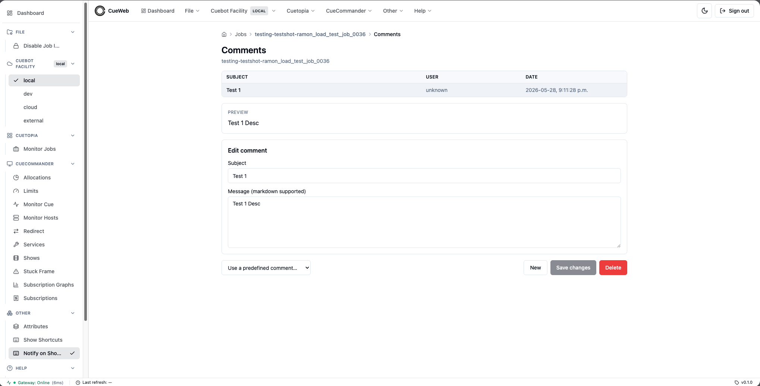Screen dimensions: 760x386
Task: Click the Subscriptions receipt icon
Action: 16,298
